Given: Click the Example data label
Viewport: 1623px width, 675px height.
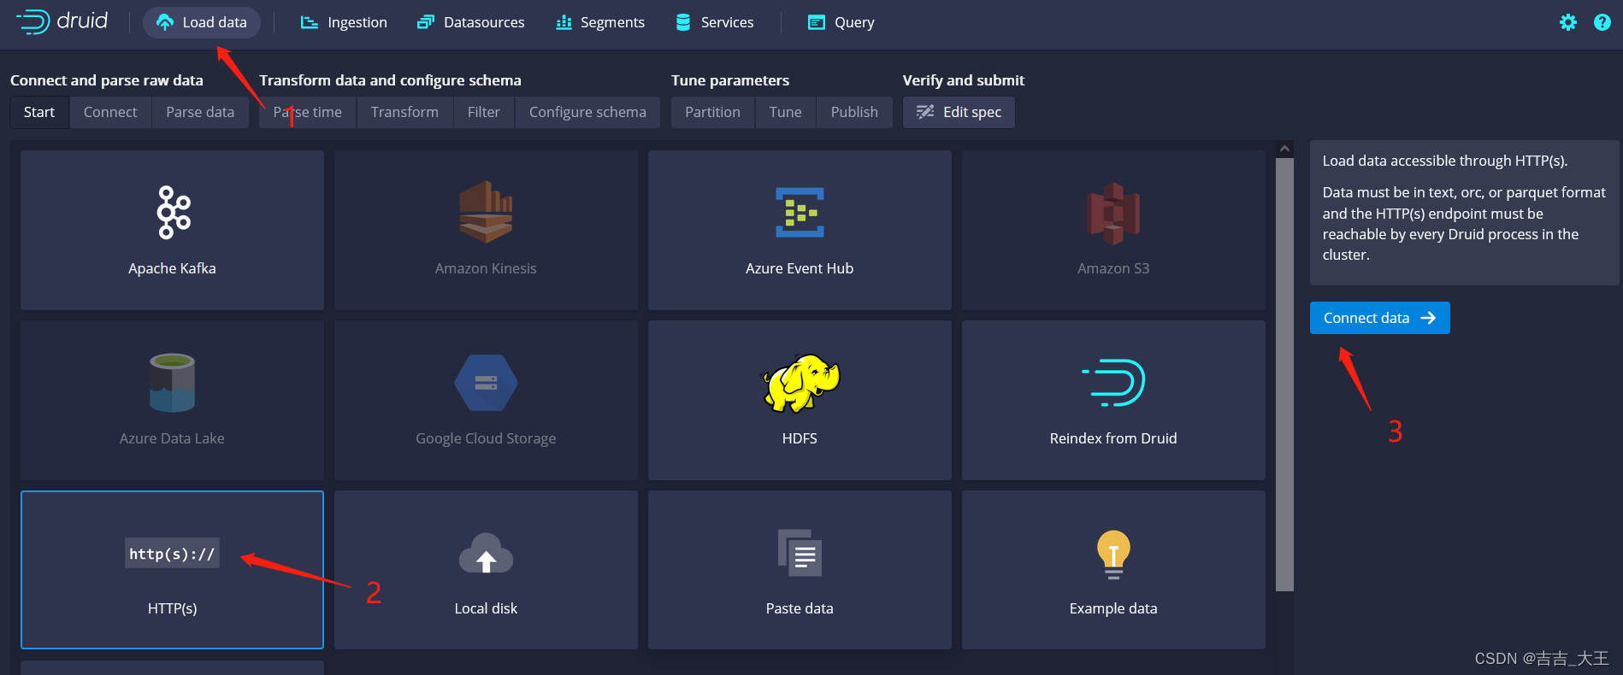Looking at the screenshot, I should pos(1113,608).
